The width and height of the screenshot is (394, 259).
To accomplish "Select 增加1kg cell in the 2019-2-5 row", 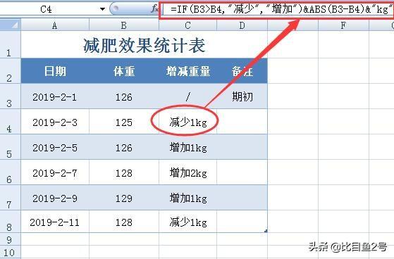I will [x=188, y=147].
